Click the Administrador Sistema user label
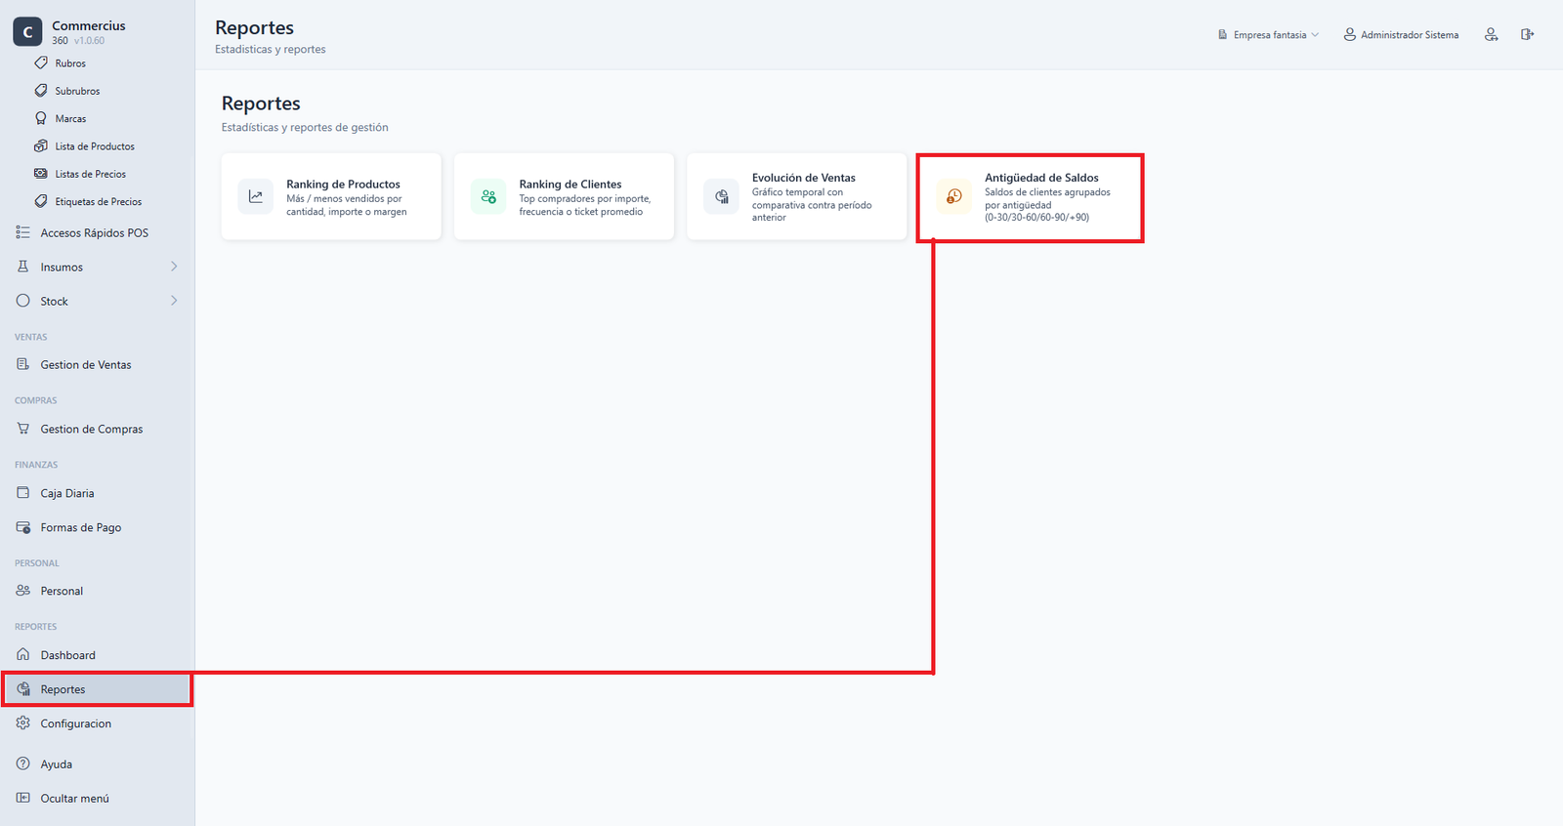Screen dimensions: 1563x826 (x=1410, y=35)
